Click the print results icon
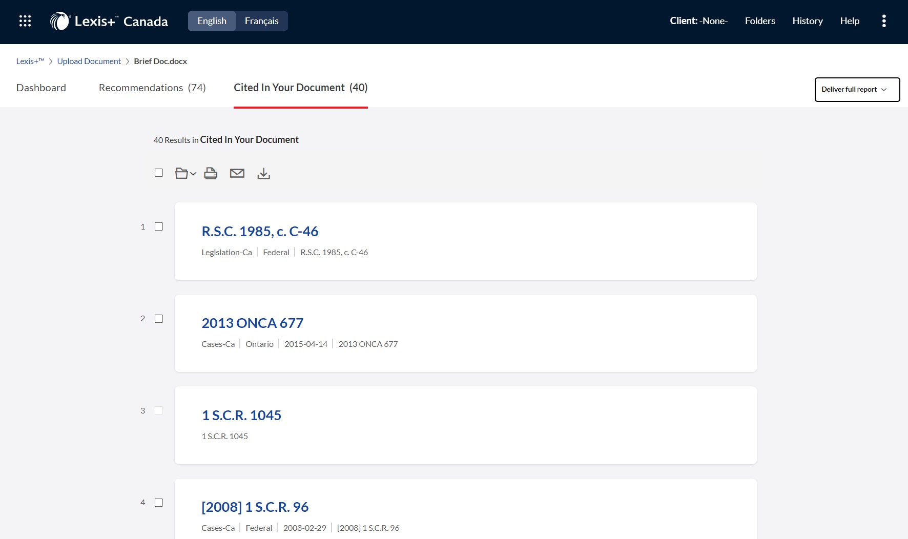Image resolution: width=908 pixels, height=539 pixels. click(211, 174)
